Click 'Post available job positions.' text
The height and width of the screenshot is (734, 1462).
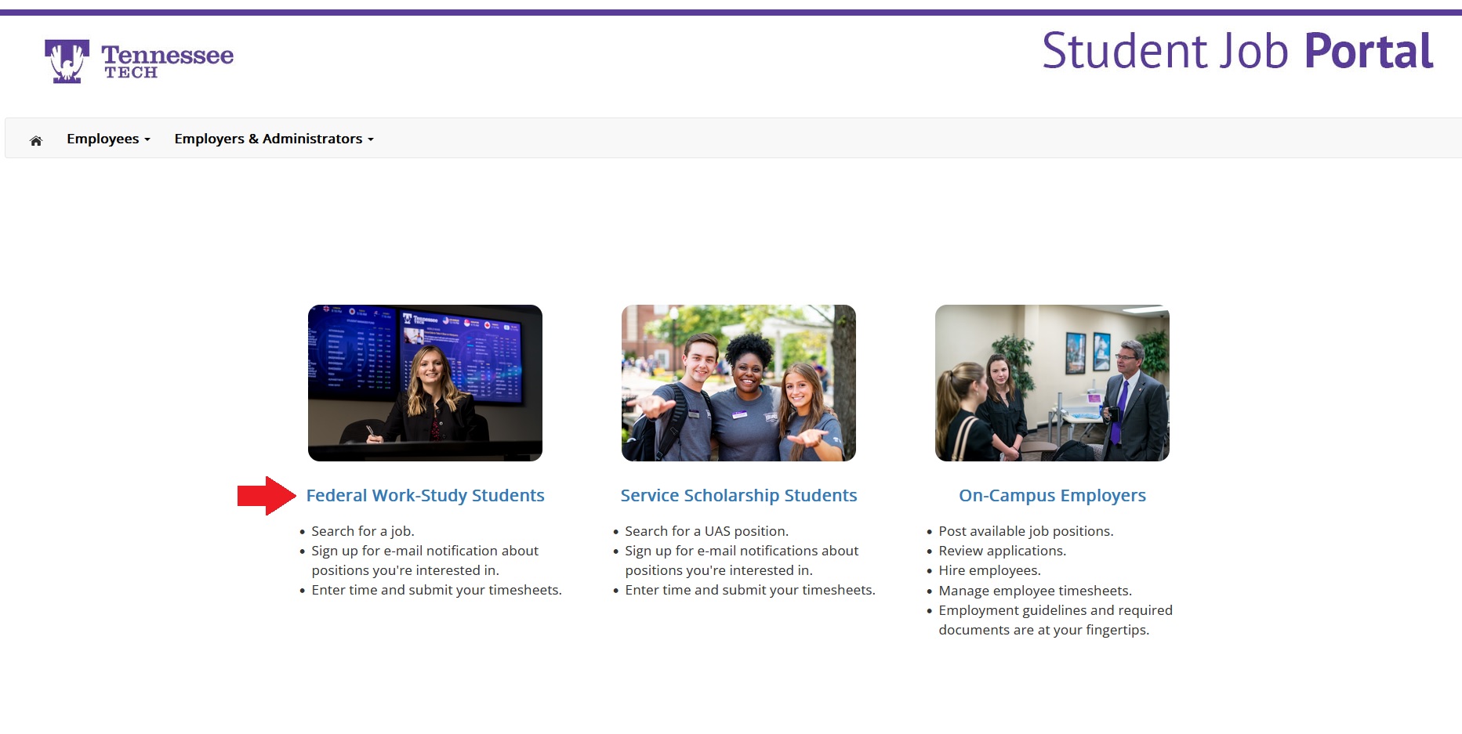(1025, 531)
